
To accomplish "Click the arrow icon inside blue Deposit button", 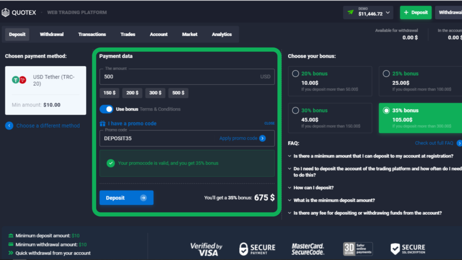I will point(143,198).
